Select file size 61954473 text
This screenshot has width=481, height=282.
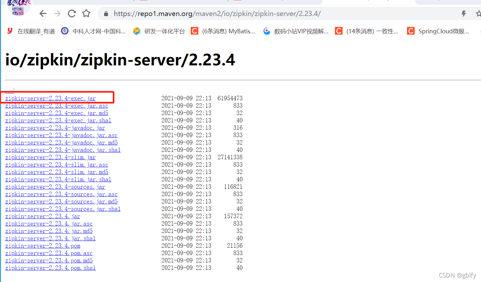(x=230, y=98)
